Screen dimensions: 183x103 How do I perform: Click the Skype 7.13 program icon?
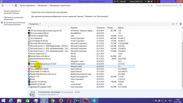[x=29, y=77]
